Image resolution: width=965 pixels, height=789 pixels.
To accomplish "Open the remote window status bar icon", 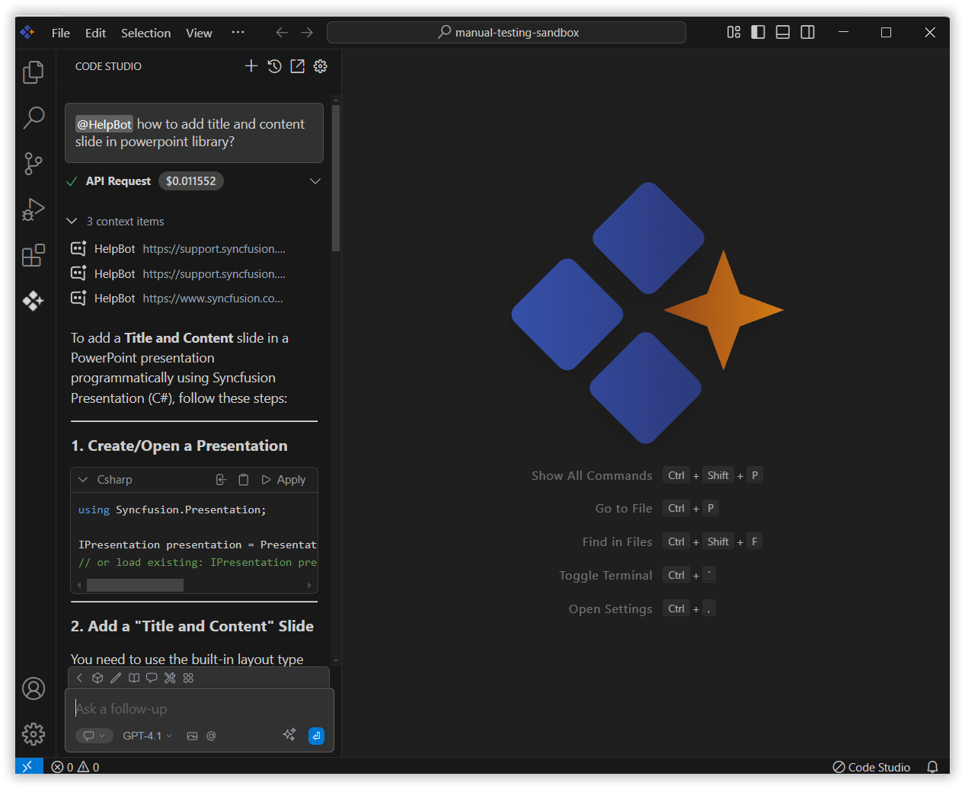I will coord(29,766).
